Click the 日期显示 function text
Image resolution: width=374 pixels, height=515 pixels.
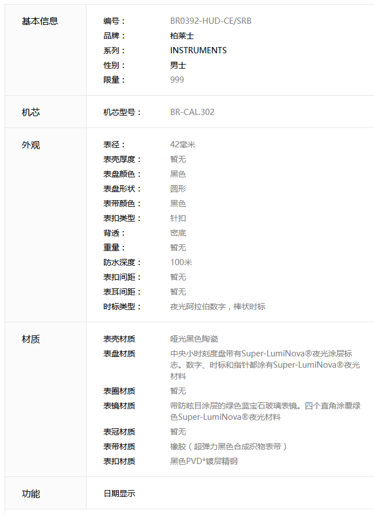[119, 493]
